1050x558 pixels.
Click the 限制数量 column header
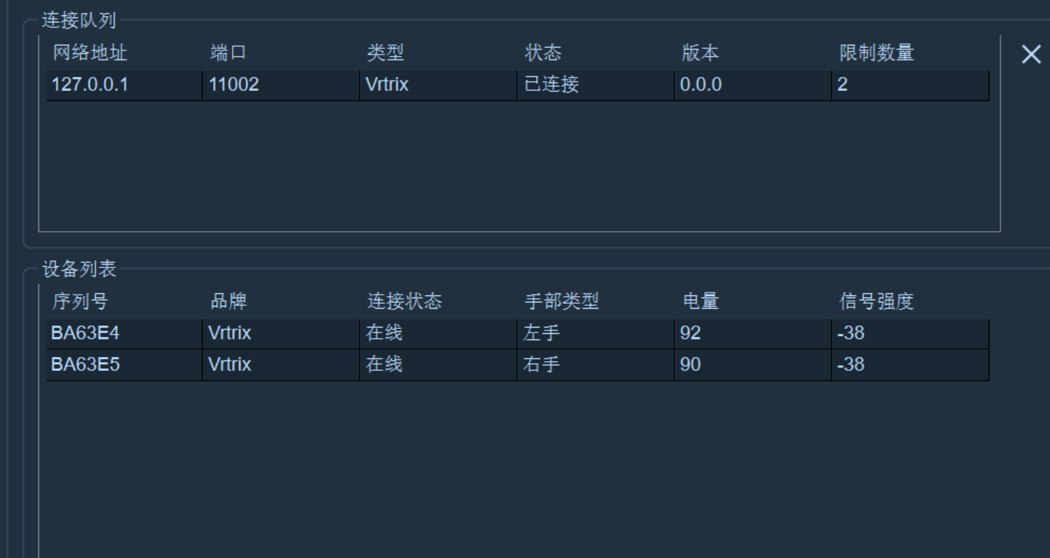(x=876, y=53)
